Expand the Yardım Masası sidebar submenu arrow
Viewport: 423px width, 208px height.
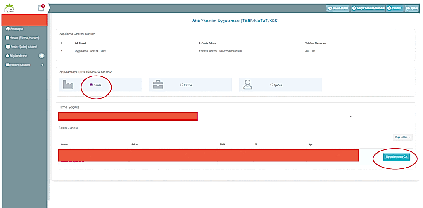click(43, 65)
